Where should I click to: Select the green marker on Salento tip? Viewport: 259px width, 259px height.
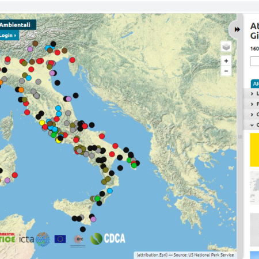[x=134, y=165]
